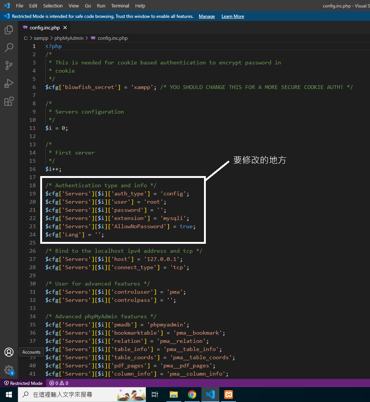The width and height of the screenshot is (370, 402).
Task: Select the config.inc.php tab
Action: click(44, 28)
